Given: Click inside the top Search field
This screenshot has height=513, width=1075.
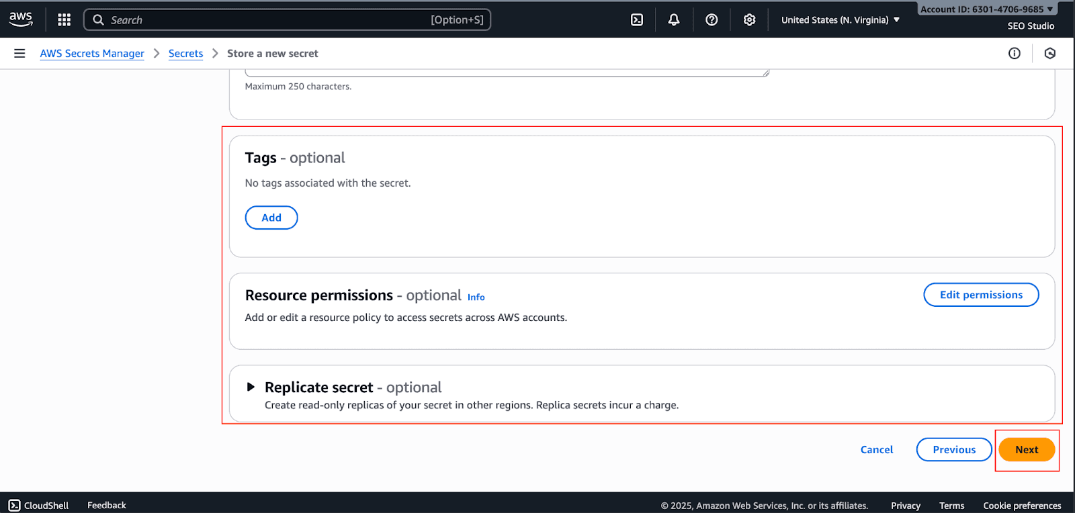Looking at the screenshot, I should tap(287, 19).
